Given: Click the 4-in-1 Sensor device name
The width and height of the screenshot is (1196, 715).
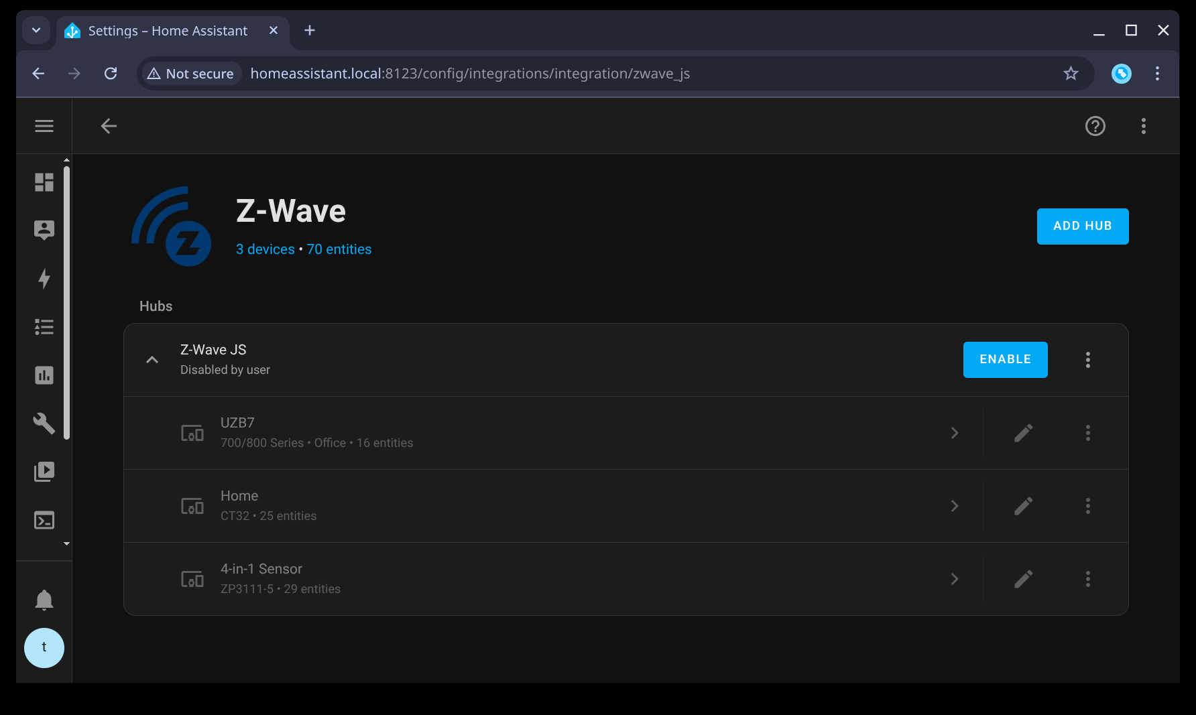Looking at the screenshot, I should (261, 569).
